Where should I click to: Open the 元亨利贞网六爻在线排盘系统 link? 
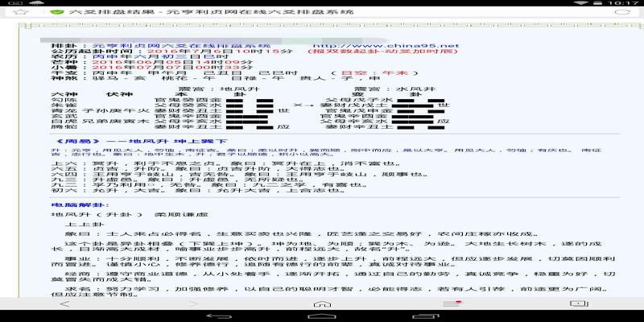[x=182, y=46]
